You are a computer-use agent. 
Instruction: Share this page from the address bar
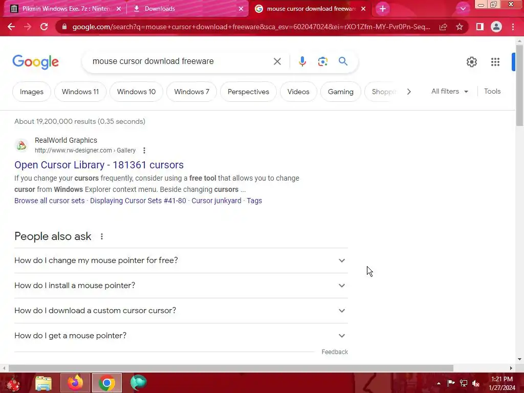pyautogui.click(x=443, y=27)
